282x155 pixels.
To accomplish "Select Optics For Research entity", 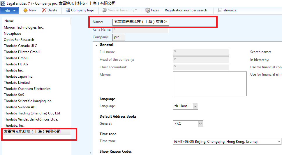I will pos(19,40).
